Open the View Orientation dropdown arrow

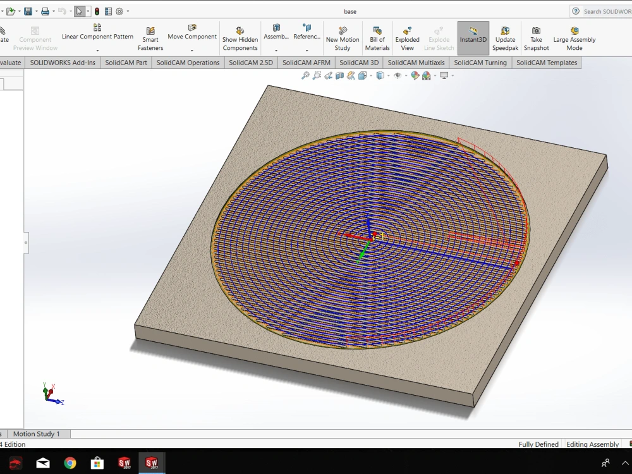point(371,75)
